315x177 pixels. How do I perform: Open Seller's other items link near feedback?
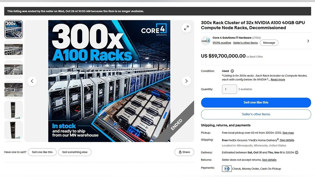(x=245, y=43)
